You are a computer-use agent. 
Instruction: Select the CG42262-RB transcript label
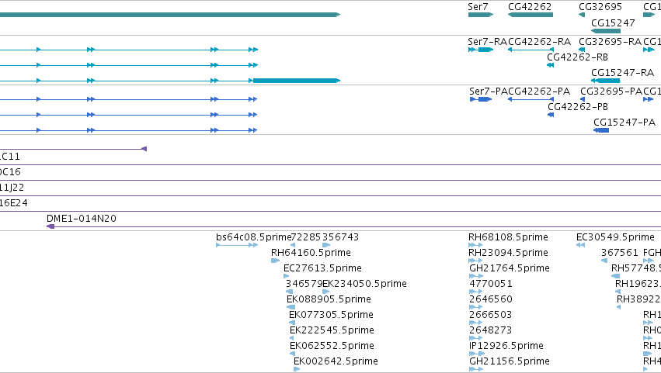pyautogui.click(x=578, y=57)
